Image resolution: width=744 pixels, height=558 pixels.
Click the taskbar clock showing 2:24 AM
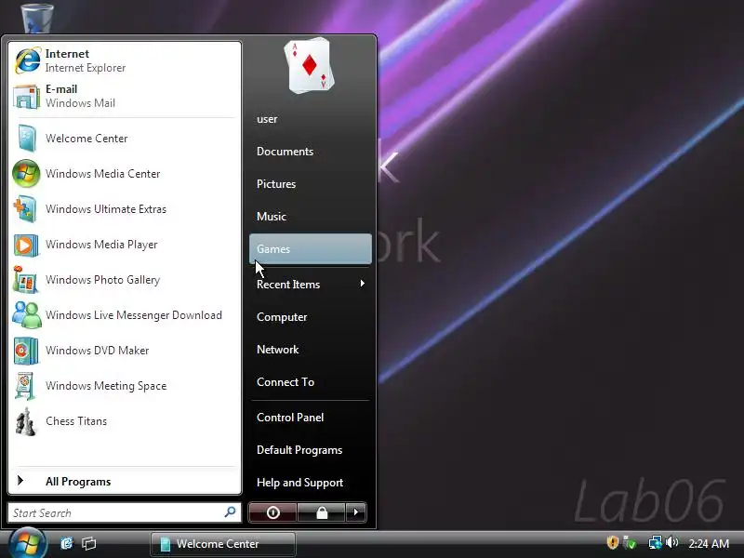click(x=709, y=543)
